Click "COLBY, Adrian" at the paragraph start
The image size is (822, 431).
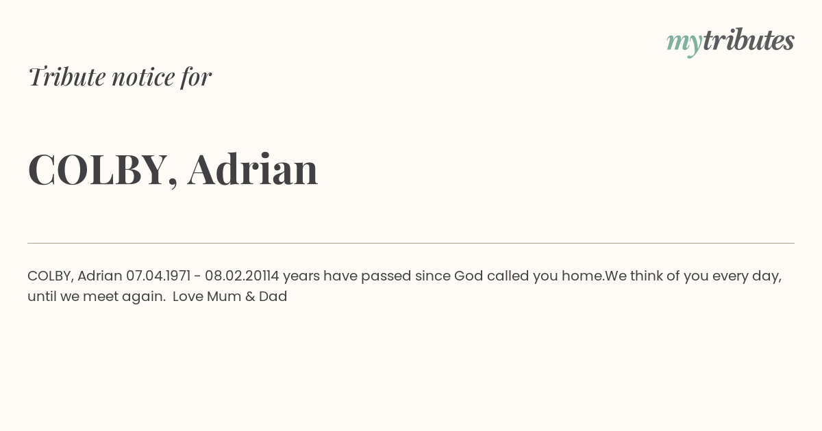tap(75, 276)
